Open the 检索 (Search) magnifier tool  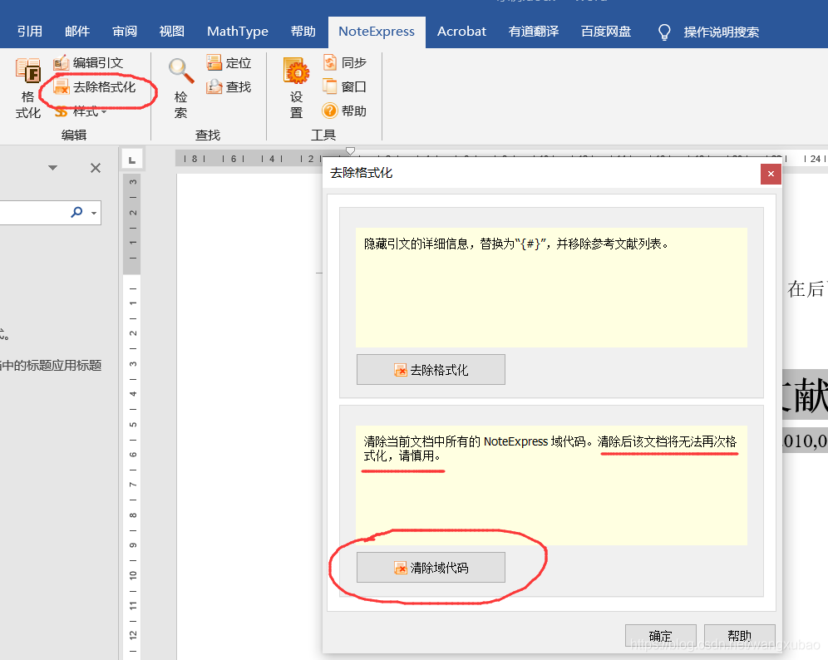point(180,88)
